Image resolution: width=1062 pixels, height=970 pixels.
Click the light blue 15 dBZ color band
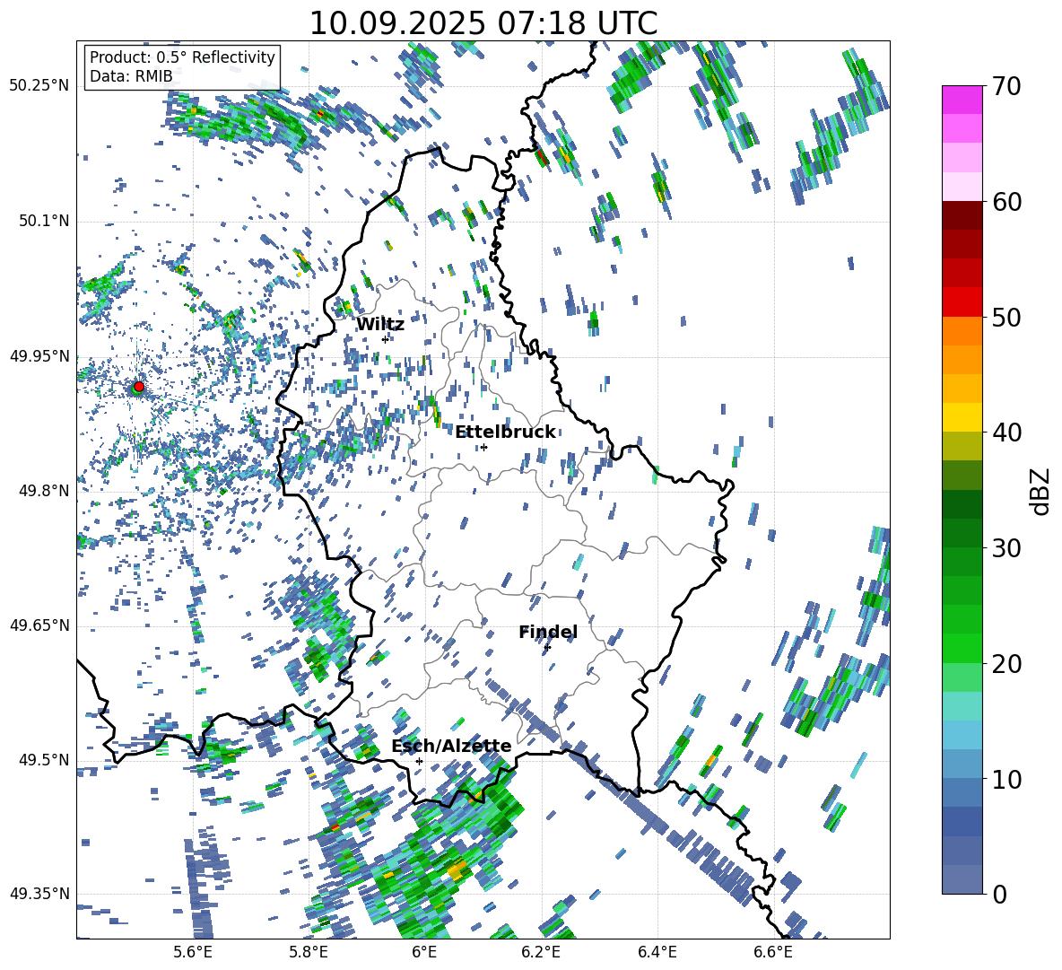click(x=962, y=735)
